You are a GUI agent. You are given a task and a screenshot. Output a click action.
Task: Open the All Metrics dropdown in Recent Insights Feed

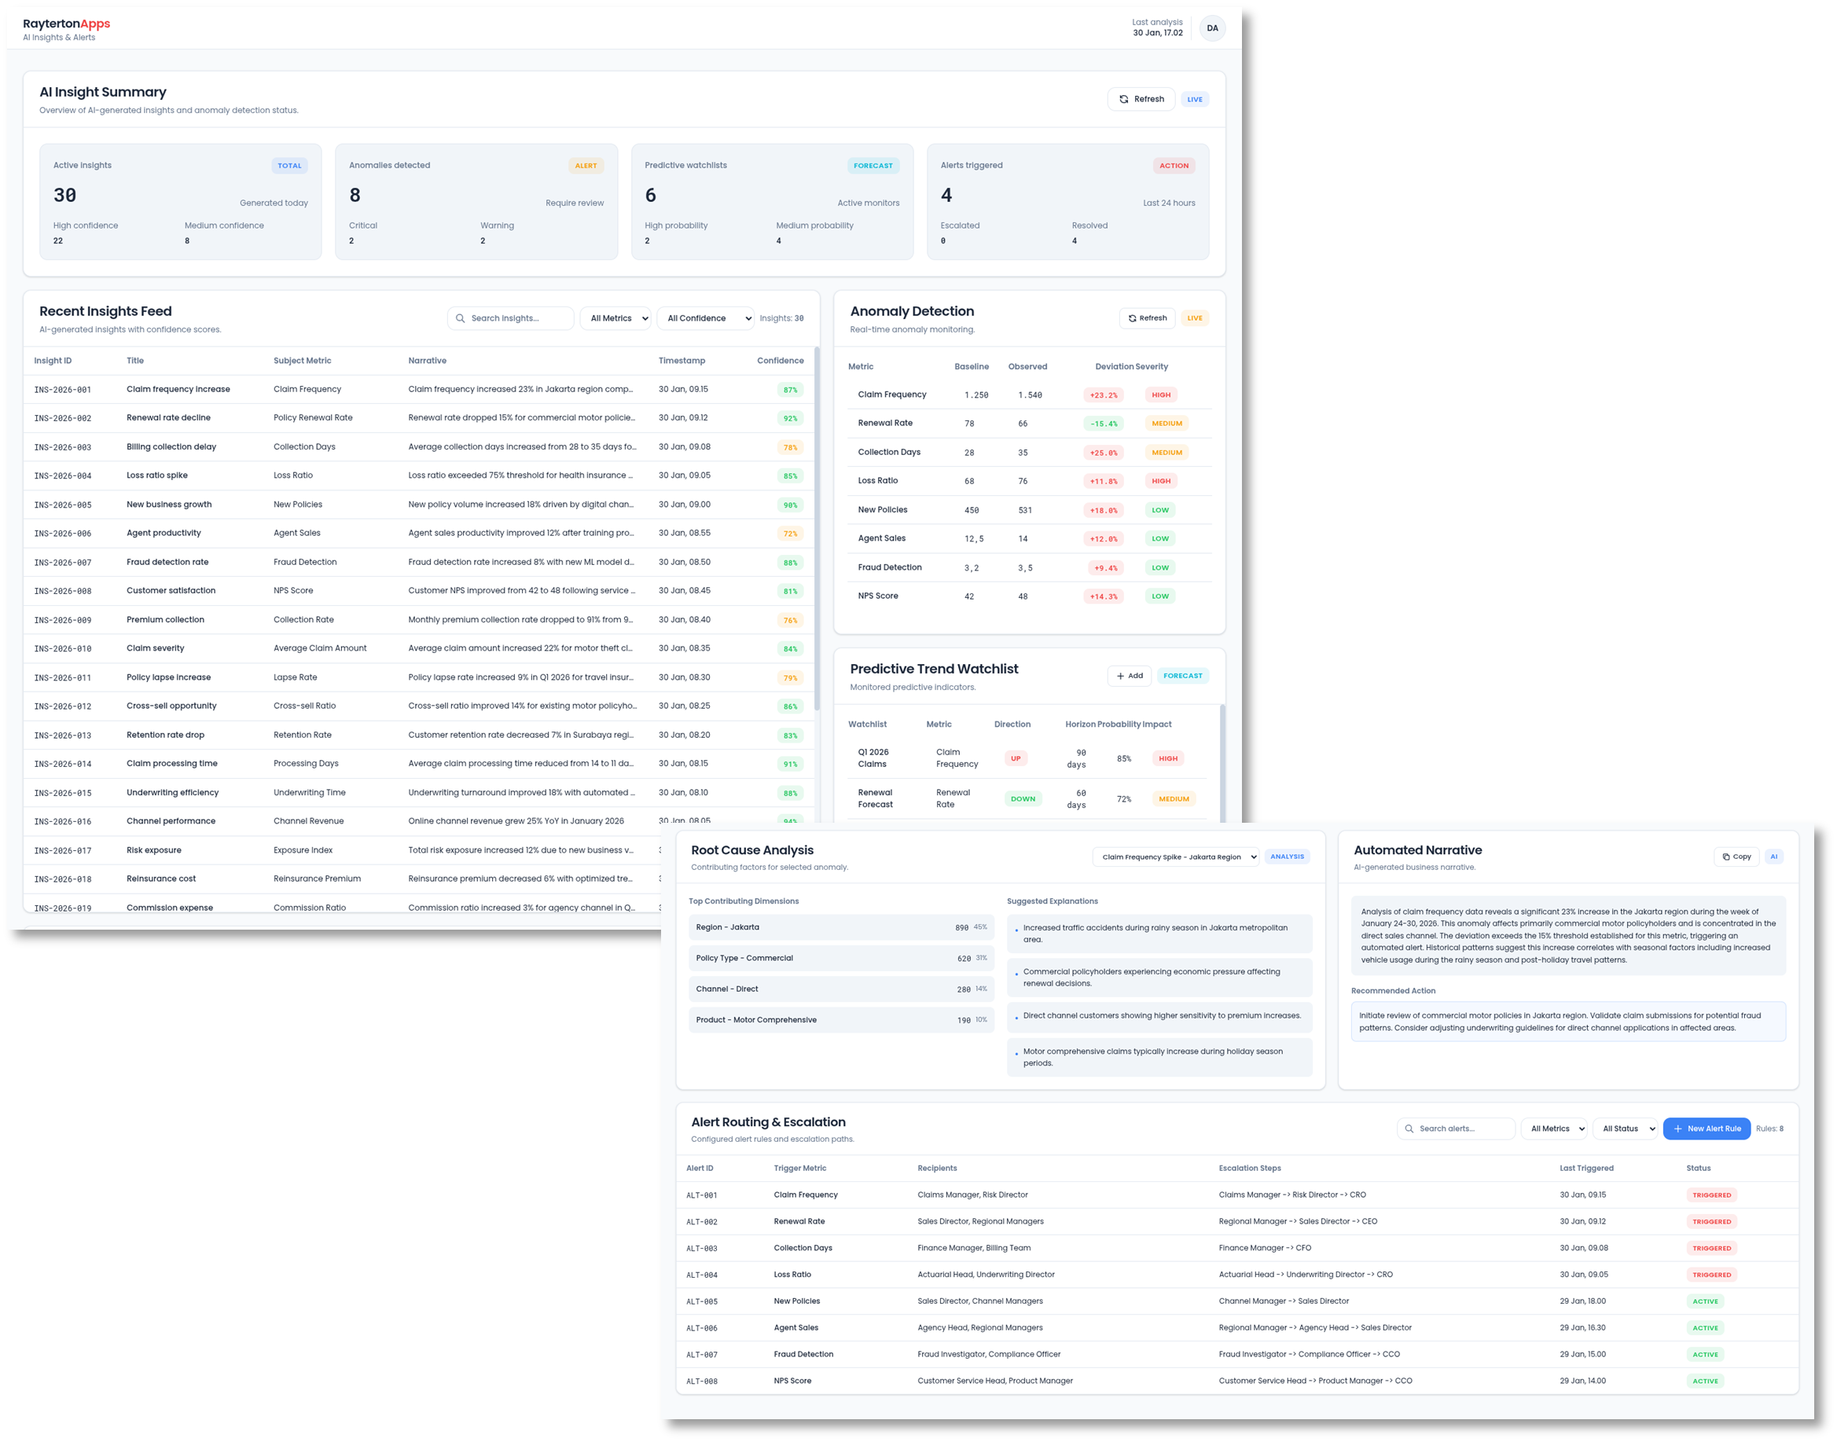tap(615, 318)
